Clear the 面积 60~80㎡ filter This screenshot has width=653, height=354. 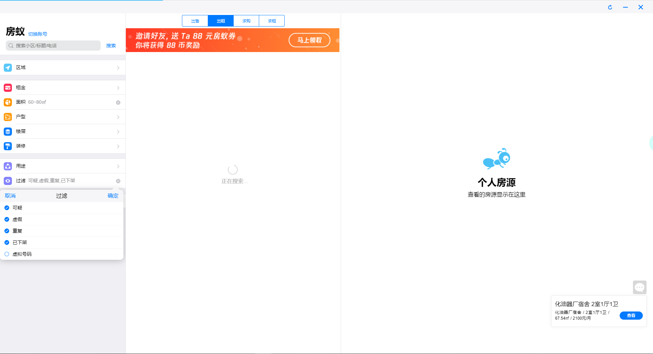118,102
